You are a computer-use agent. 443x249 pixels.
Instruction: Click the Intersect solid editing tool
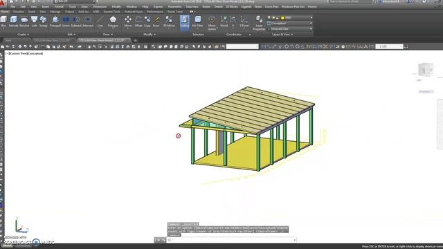[88, 21]
